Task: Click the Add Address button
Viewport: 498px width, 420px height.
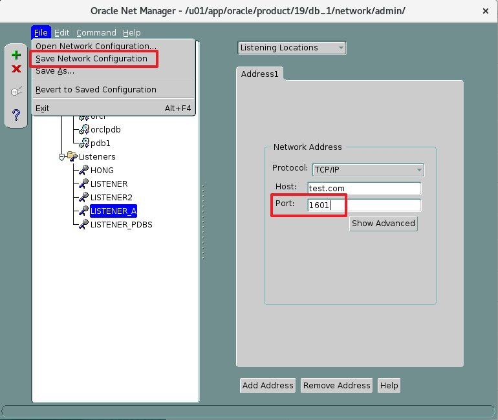Action: click(268, 385)
